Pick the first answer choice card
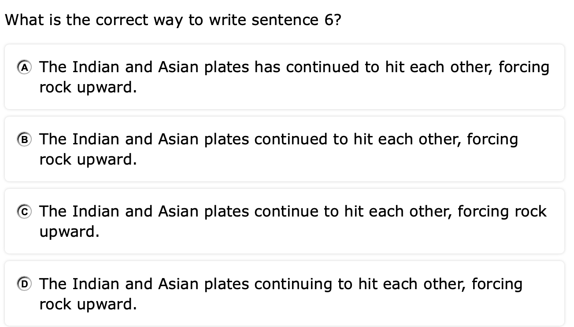This screenshot has width=574, height=327. pos(284,77)
